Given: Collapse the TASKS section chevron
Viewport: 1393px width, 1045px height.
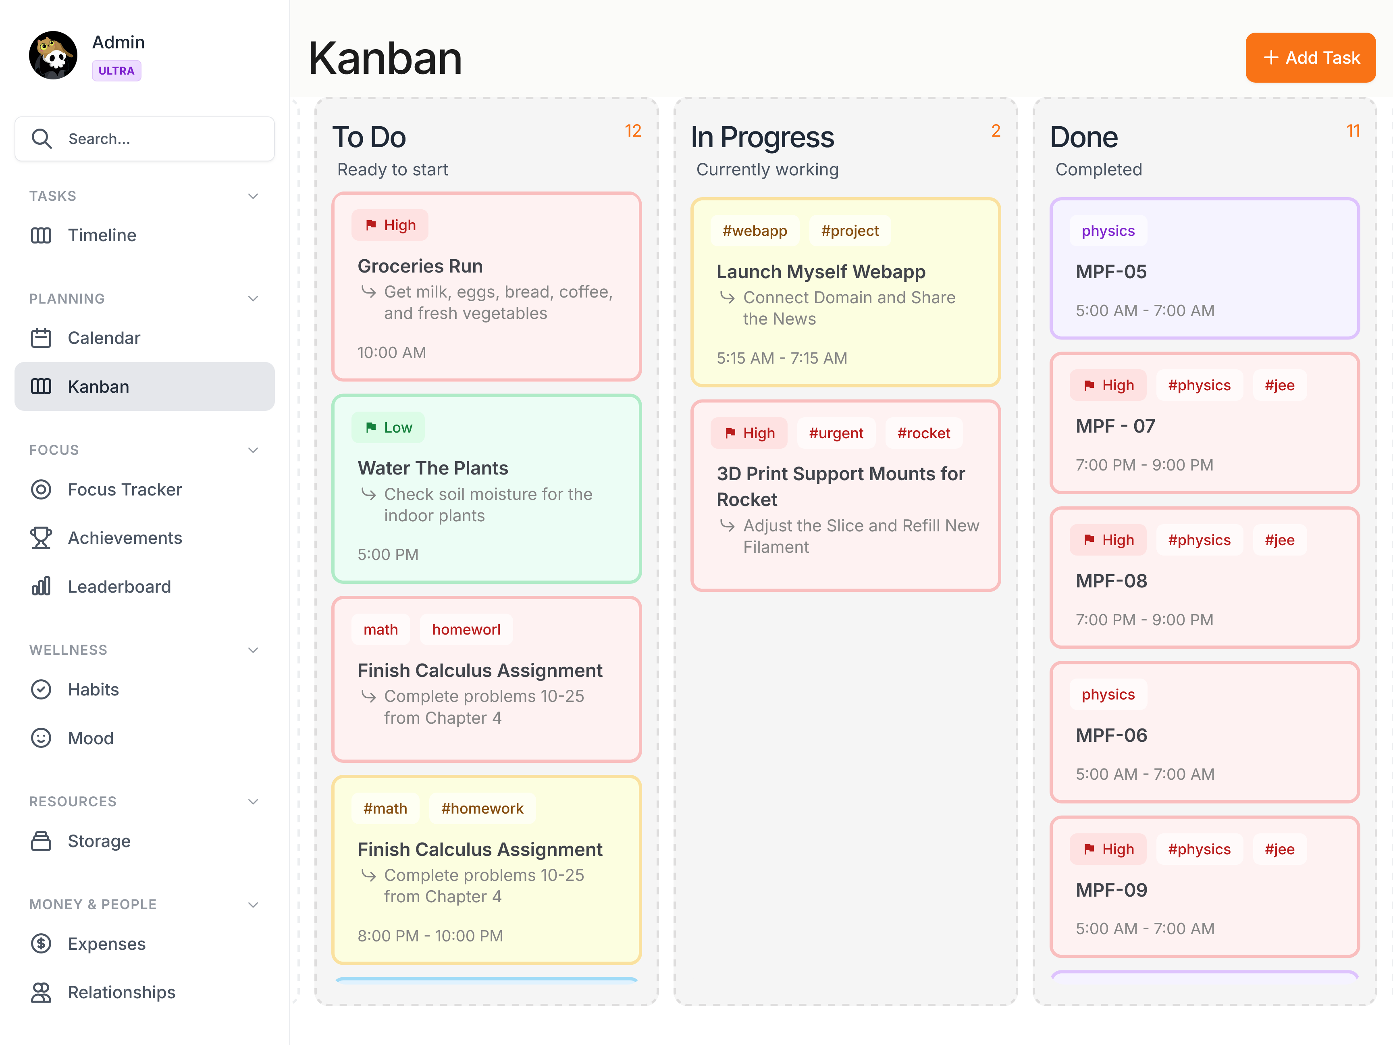Looking at the screenshot, I should (253, 196).
